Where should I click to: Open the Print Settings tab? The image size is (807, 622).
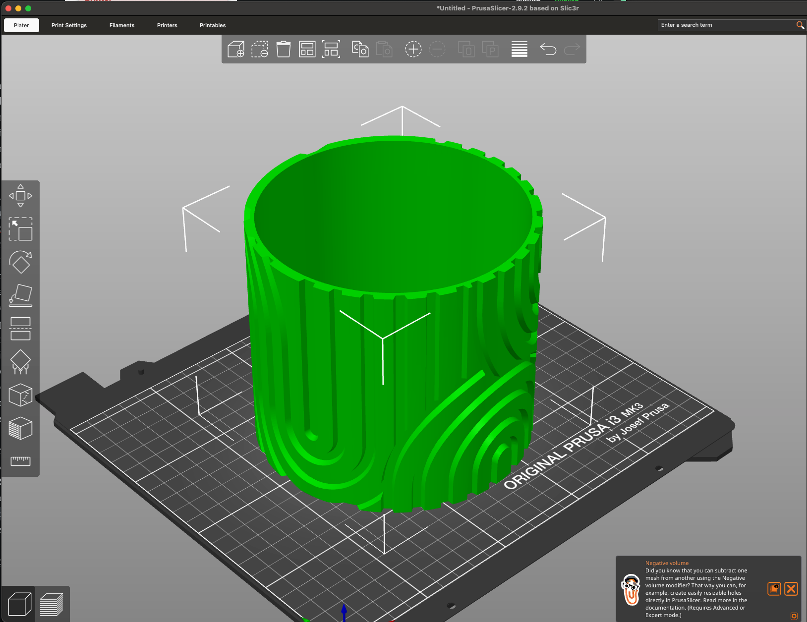(x=69, y=25)
